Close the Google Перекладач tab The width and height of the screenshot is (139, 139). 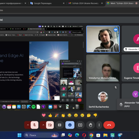tap(64, 3)
